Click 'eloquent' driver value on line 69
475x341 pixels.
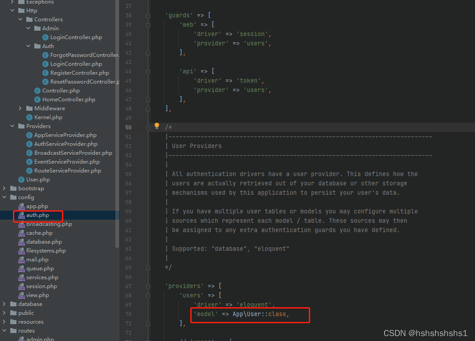[x=254, y=305]
